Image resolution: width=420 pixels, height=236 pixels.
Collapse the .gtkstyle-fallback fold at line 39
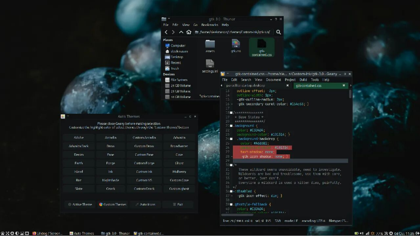(231, 204)
